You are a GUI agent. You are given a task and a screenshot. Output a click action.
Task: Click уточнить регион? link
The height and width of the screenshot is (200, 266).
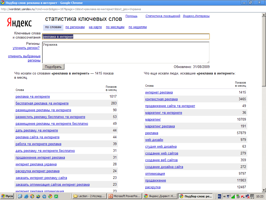26,48
